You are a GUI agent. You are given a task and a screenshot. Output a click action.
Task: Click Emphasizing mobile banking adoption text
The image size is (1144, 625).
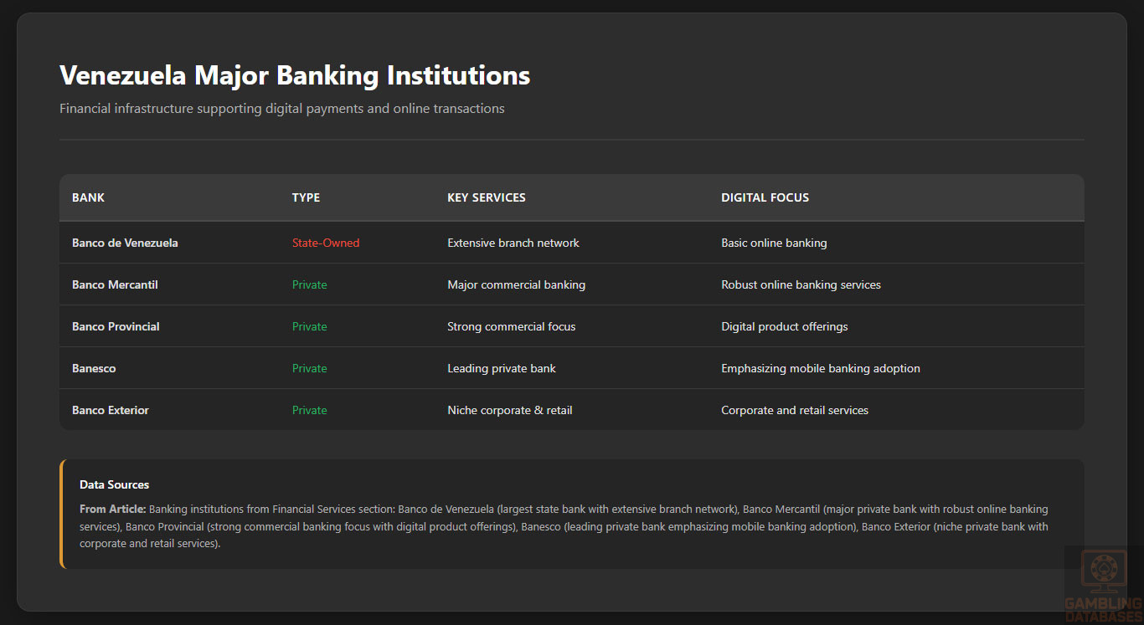[820, 368]
